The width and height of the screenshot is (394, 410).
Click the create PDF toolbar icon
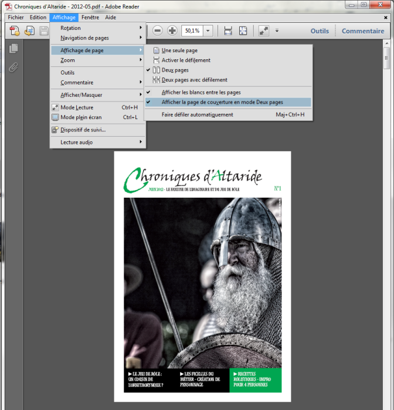point(15,31)
